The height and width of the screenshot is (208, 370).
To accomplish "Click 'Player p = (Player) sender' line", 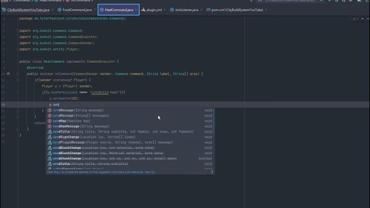I will pyautogui.click(x=67, y=86).
